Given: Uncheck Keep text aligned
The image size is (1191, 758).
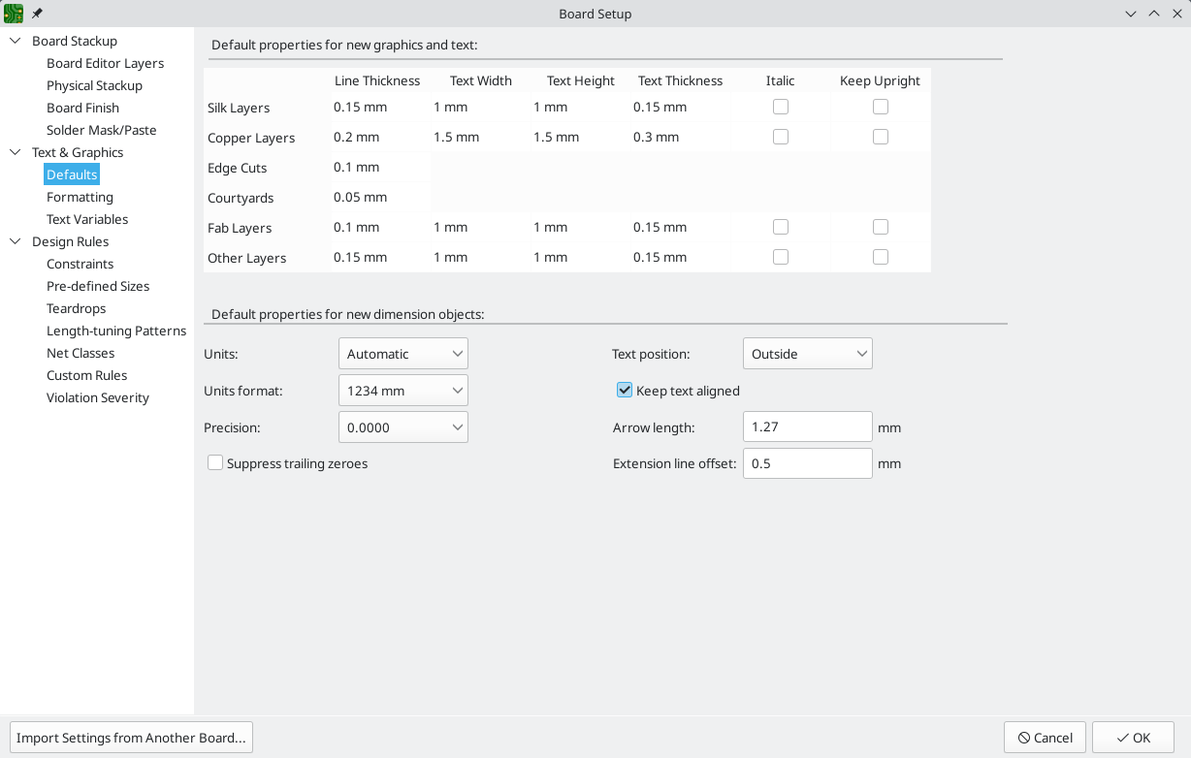Looking at the screenshot, I should (625, 391).
